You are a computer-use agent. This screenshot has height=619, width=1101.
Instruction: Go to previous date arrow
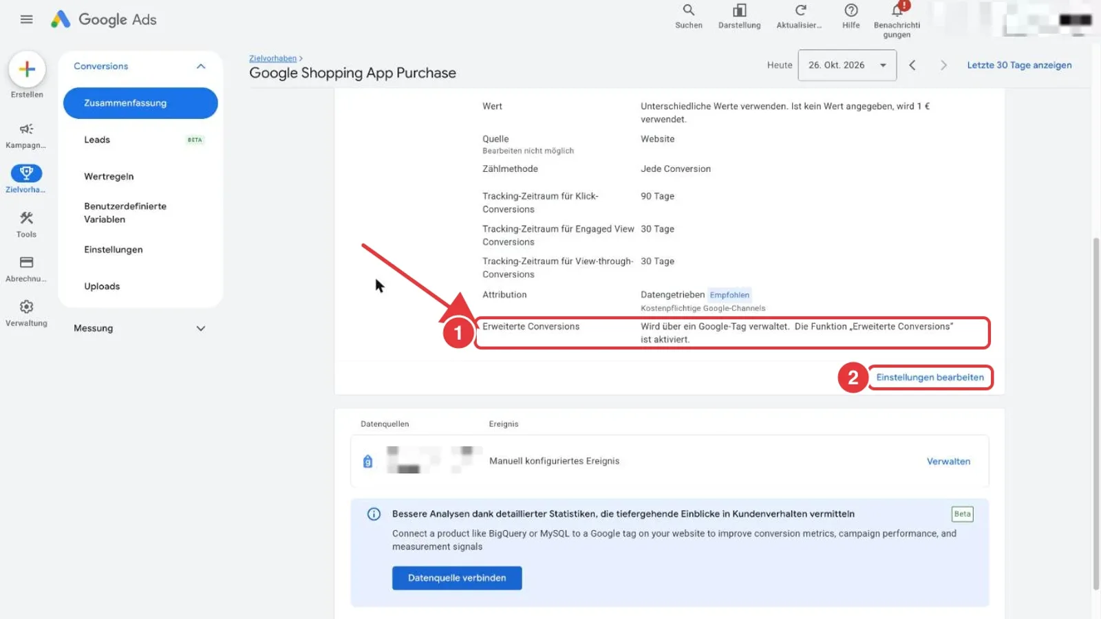coord(912,65)
